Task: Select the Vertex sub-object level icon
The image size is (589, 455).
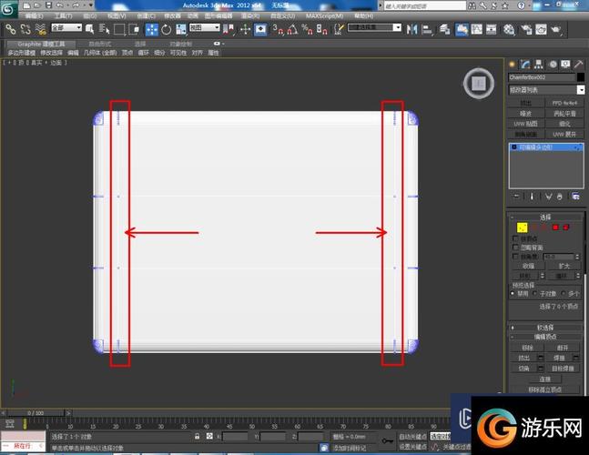Action: point(522,227)
